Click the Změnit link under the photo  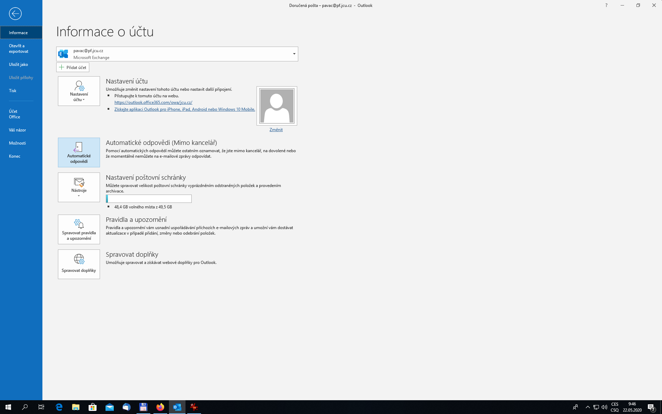(x=276, y=130)
